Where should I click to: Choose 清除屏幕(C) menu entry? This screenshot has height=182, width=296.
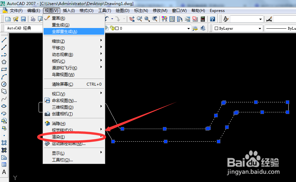tap(74, 84)
